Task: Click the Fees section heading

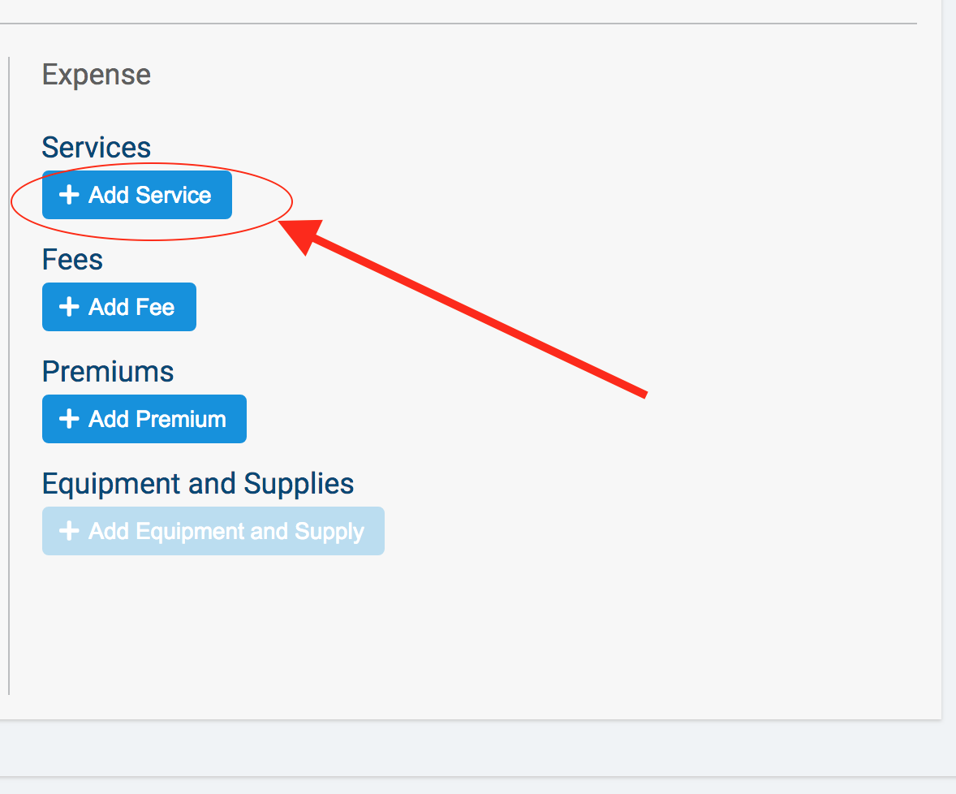Action: 72,259
